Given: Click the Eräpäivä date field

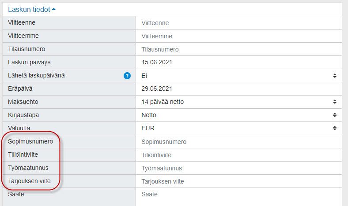Looking at the screenshot, I should pyautogui.click(x=238, y=89).
